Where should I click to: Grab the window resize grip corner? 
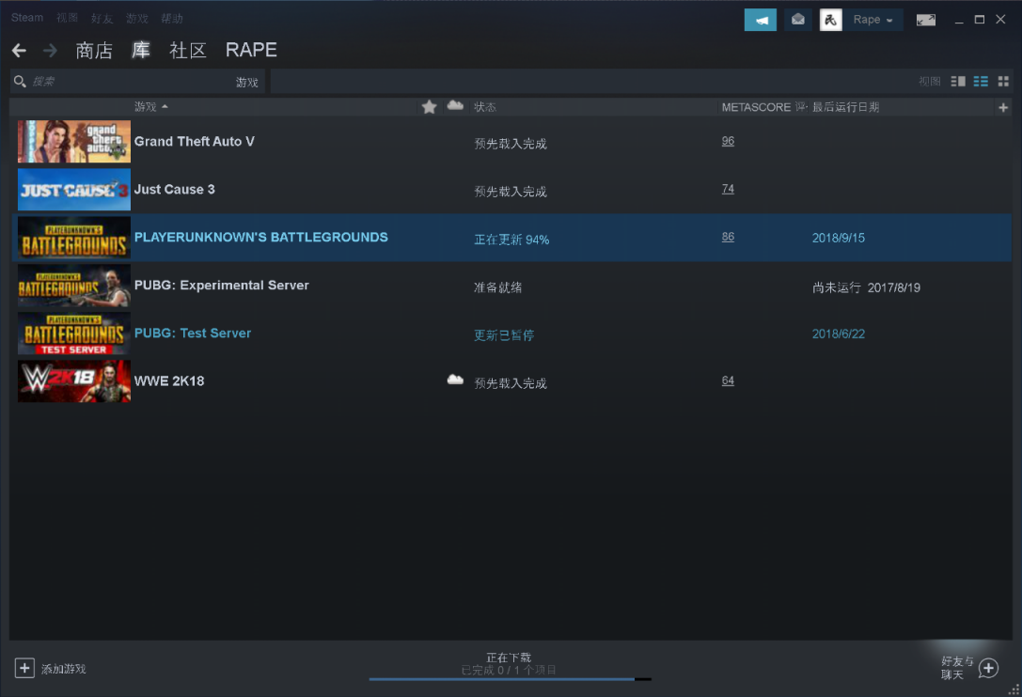1014,689
